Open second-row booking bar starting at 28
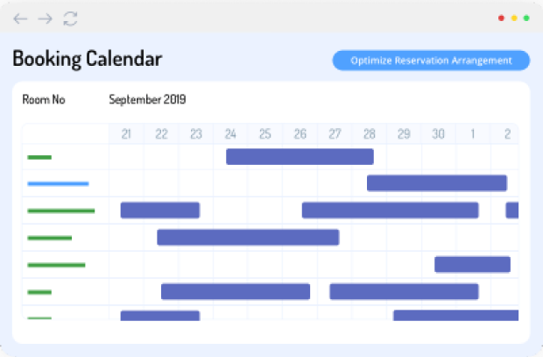 click(436, 183)
